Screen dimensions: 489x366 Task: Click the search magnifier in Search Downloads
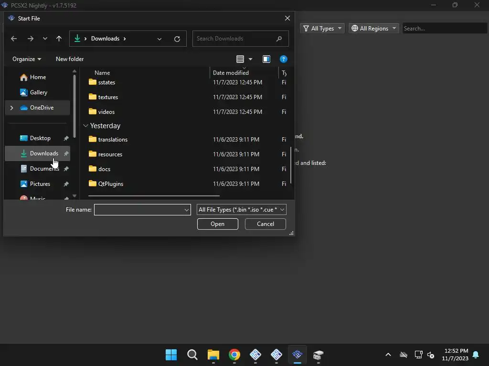279,39
